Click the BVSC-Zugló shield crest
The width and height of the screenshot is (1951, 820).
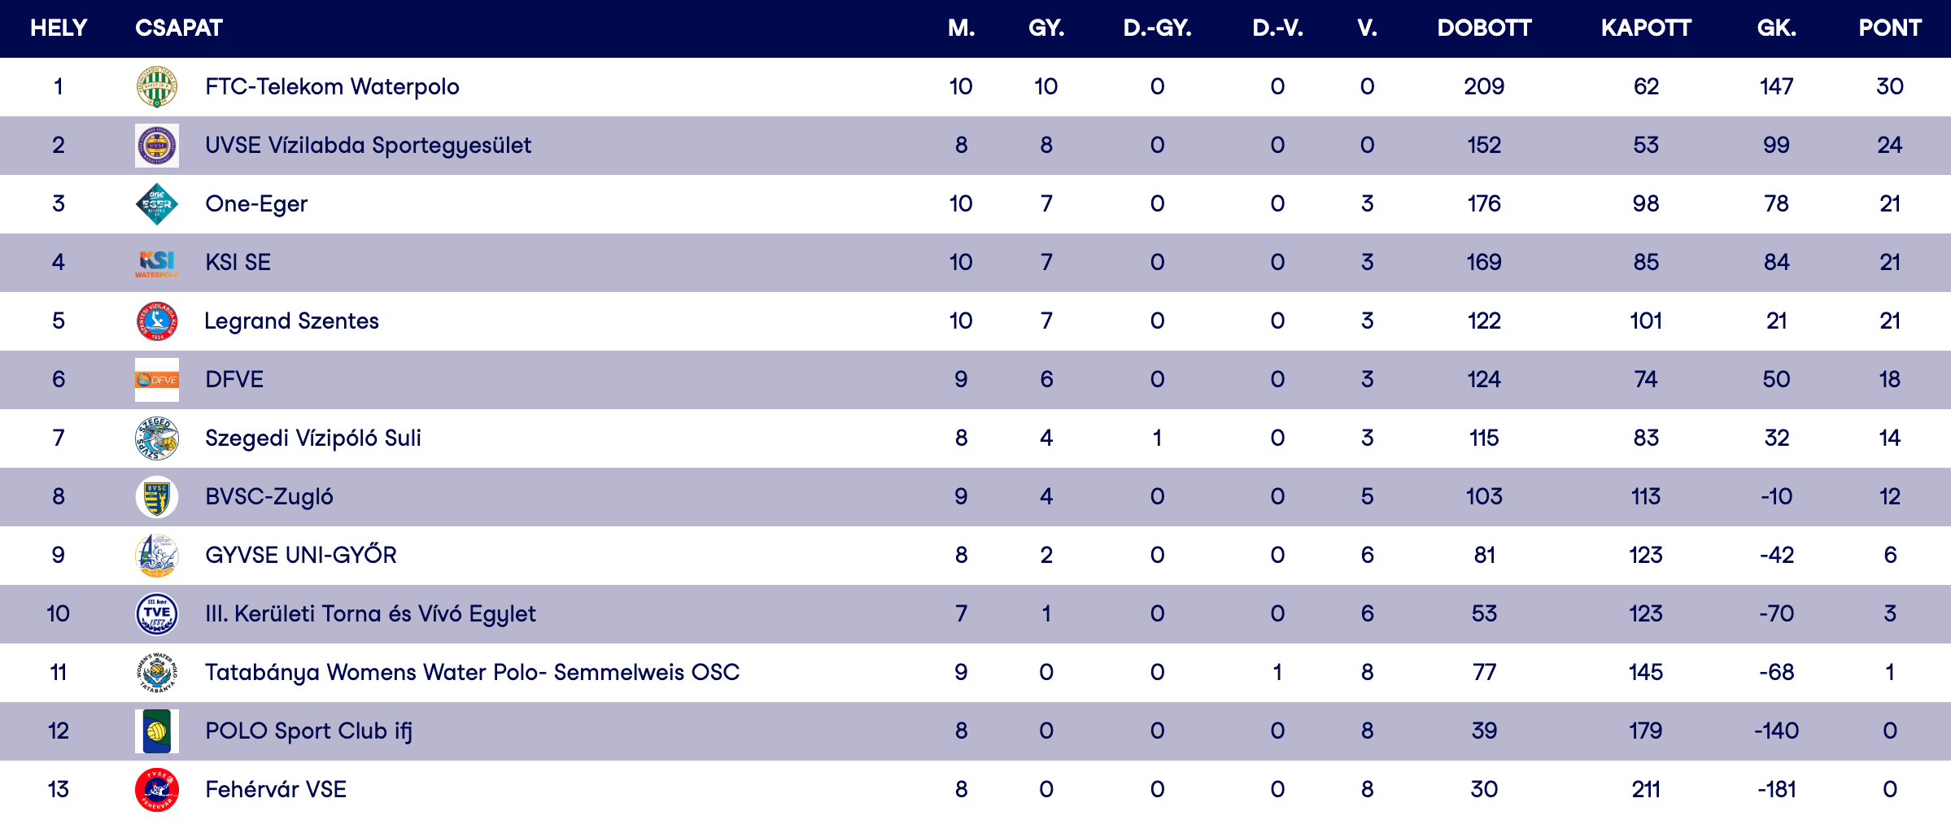point(157,497)
